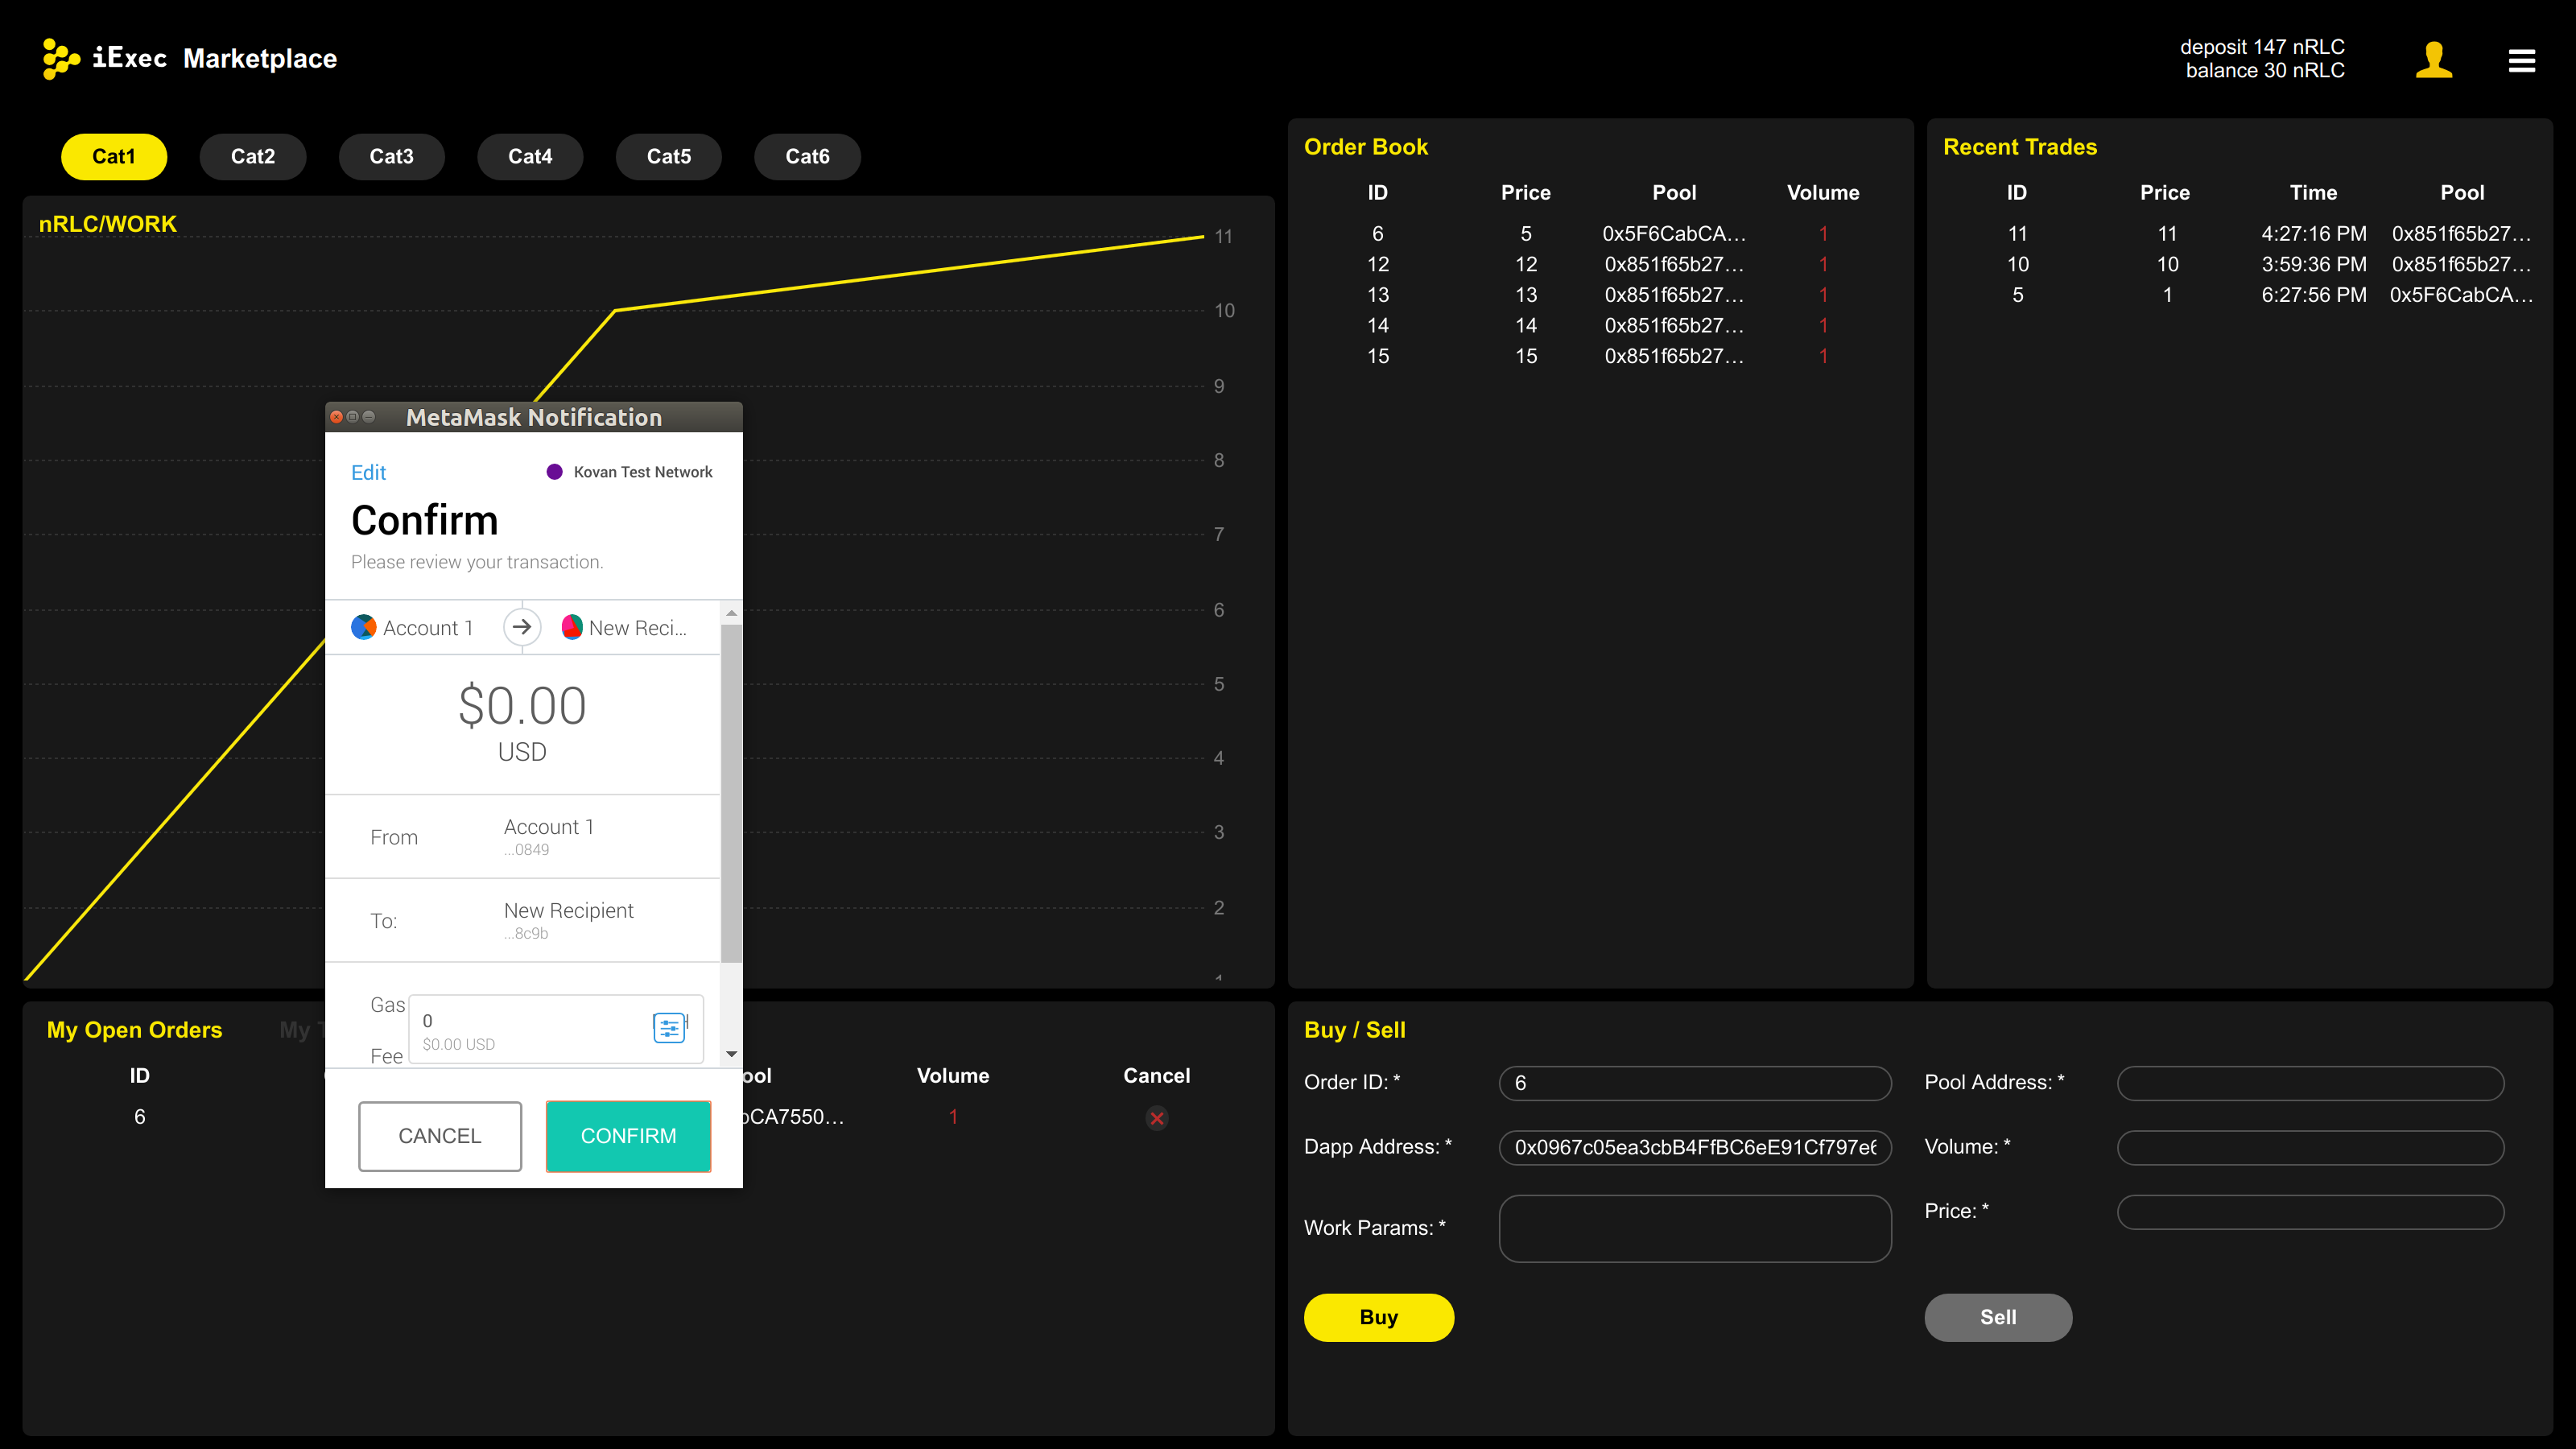Viewport: 2576px width, 1449px height.
Task: Click the red cancel order icon
Action: [x=1156, y=1118]
